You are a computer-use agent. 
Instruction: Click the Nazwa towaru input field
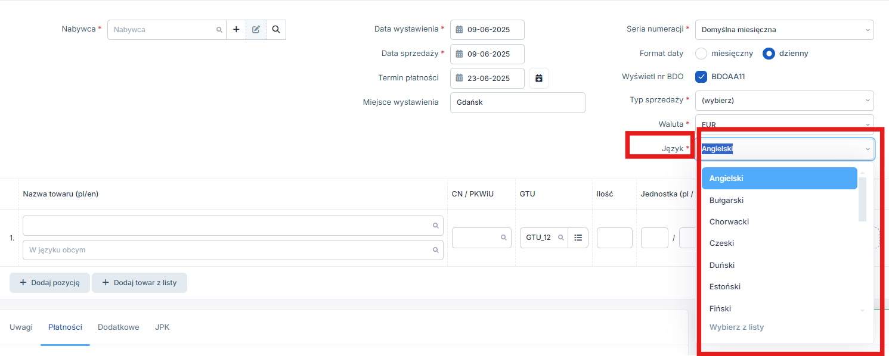233,226
